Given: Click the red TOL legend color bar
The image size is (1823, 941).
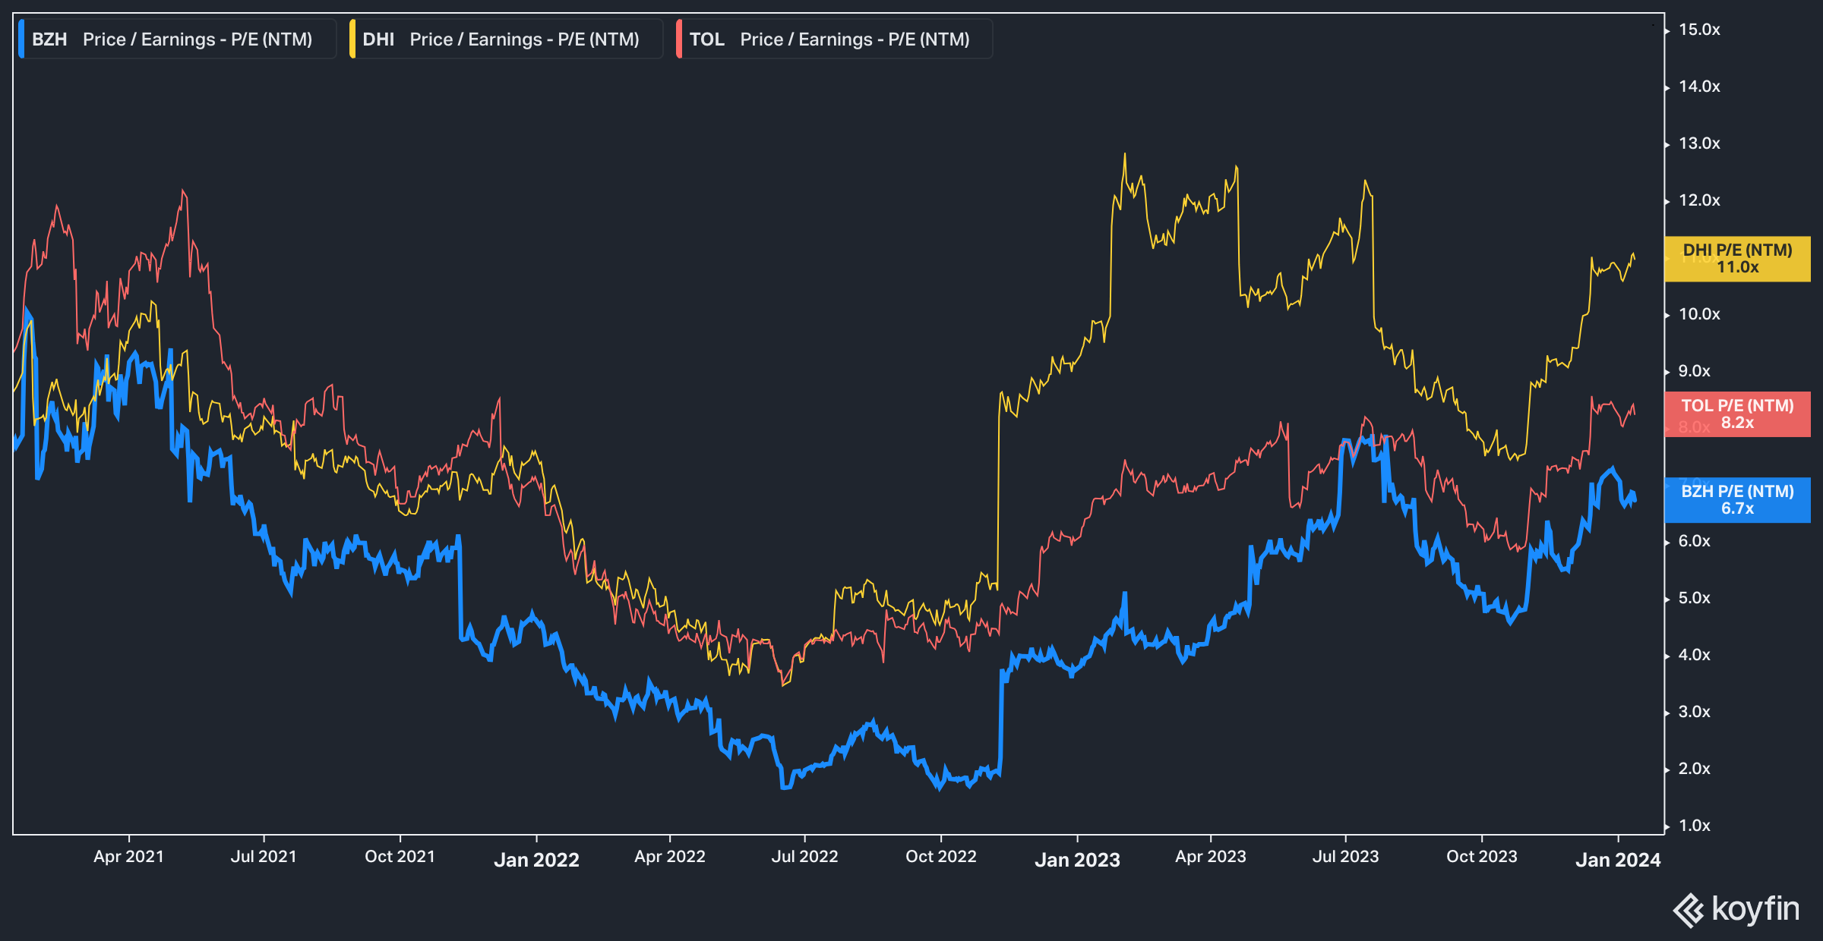Looking at the screenshot, I should click(678, 39).
